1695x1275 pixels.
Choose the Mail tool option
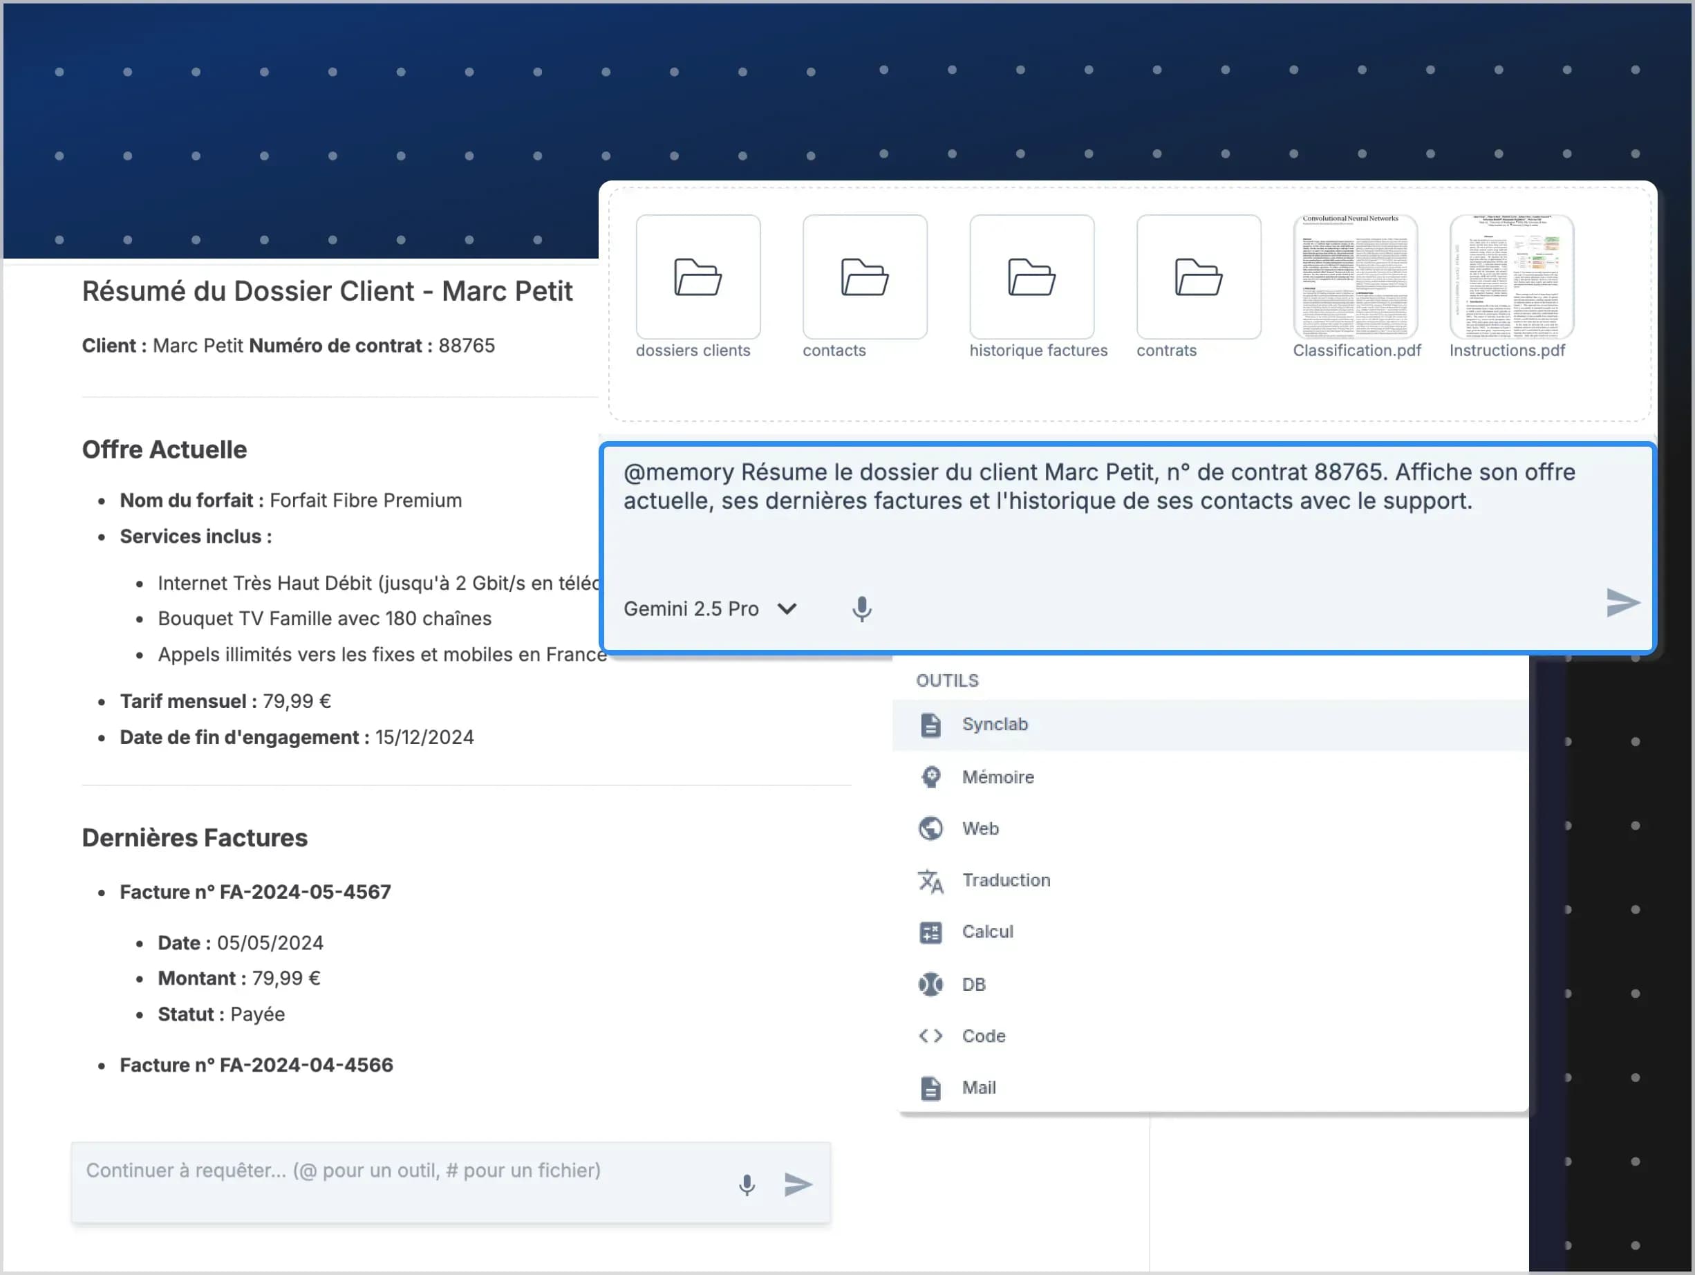pyautogui.click(x=979, y=1087)
